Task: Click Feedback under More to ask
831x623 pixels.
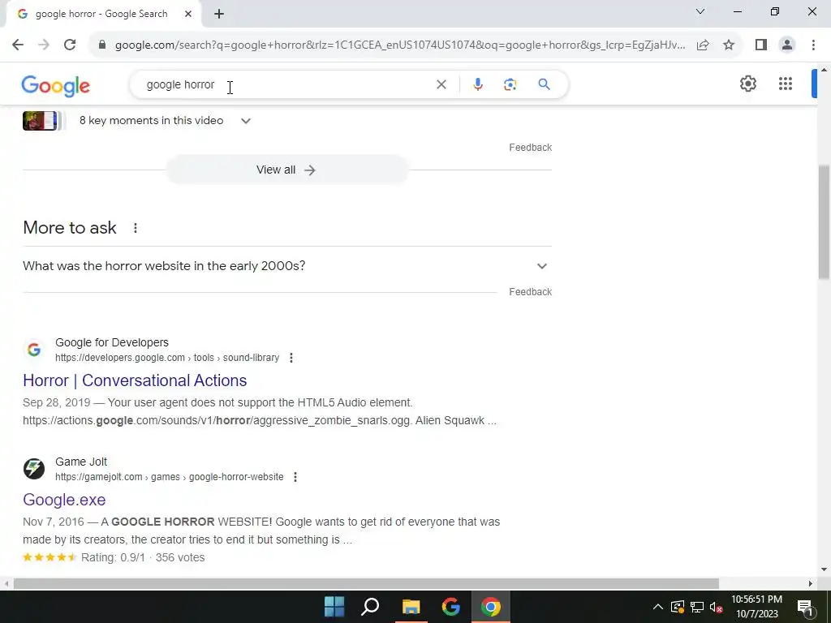Action: click(x=531, y=292)
